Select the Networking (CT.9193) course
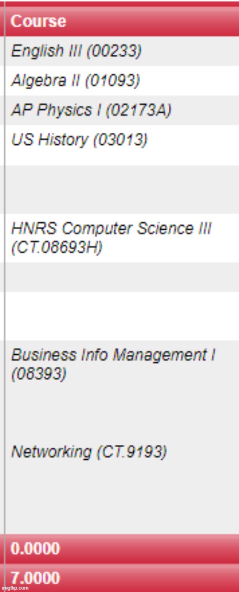Screen dimensions: 239x592 click(x=89, y=452)
